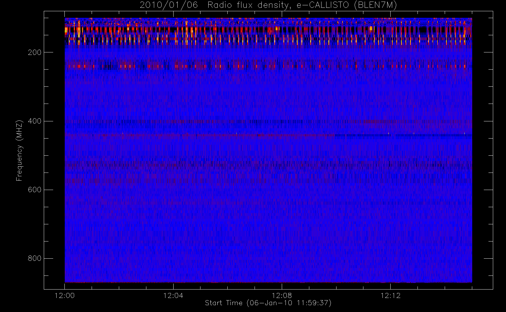Click the 12:08 time tick label
Screen dimensions: 506x312
click(x=282, y=295)
